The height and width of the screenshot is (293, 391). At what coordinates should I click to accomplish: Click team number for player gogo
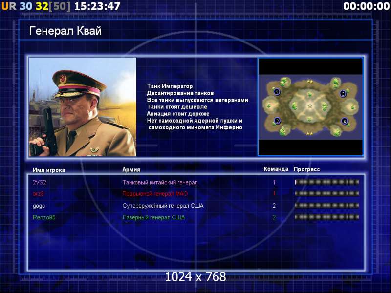point(274,206)
